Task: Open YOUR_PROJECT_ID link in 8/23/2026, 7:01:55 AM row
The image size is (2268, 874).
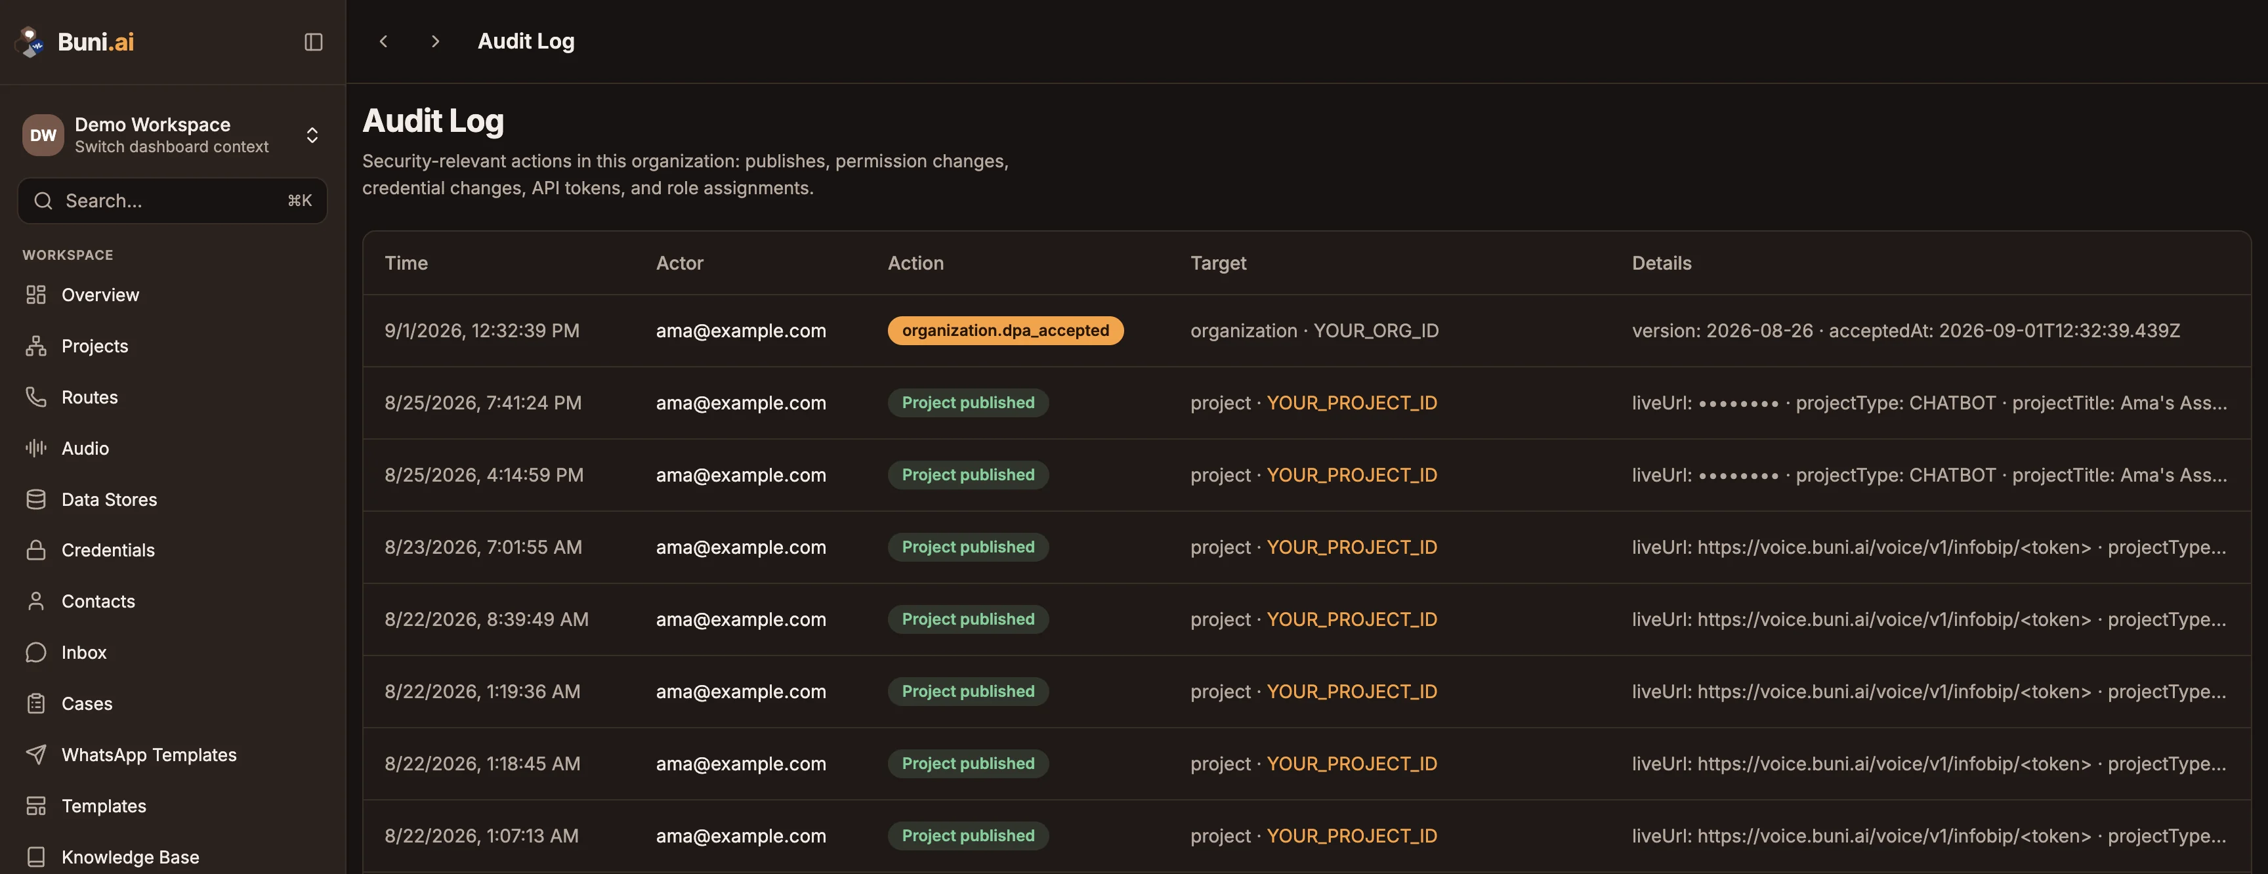Action: [x=1351, y=547]
